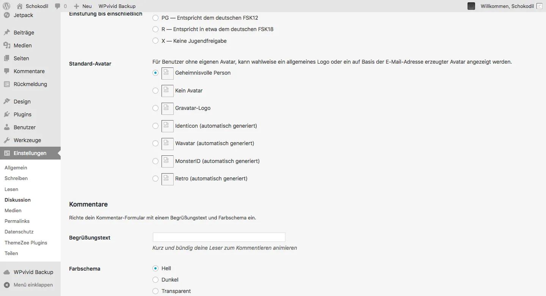
Task: Go to Allgemein settings submenu
Action: coord(16,168)
